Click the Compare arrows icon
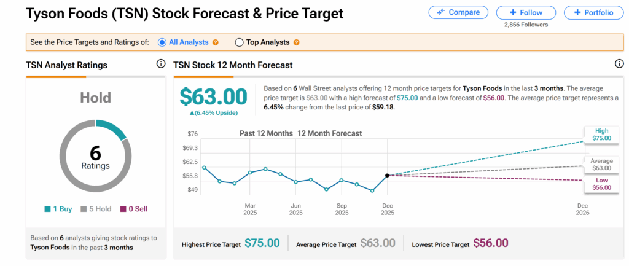This screenshot has height=266, width=629. (440, 12)
